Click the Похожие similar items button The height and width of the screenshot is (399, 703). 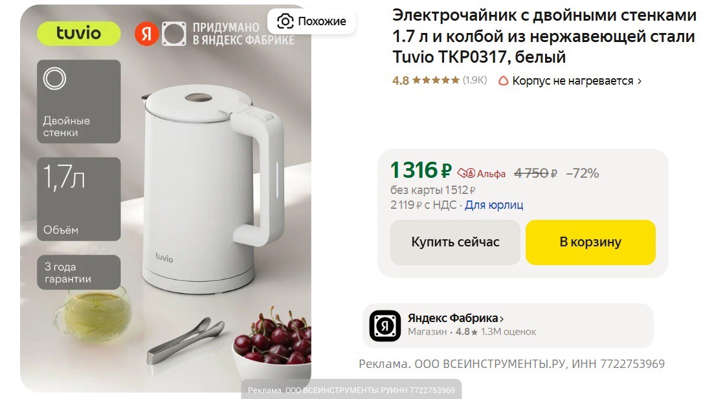(311, 21)
